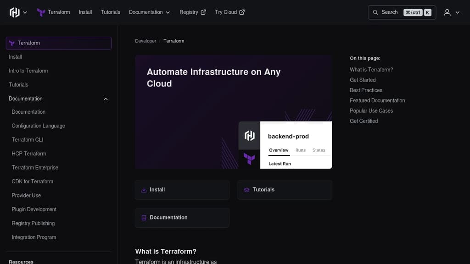The width and height of the screenshot is (470, 264).
Task: Jump to Best Practices section
Action: (366, 90)
